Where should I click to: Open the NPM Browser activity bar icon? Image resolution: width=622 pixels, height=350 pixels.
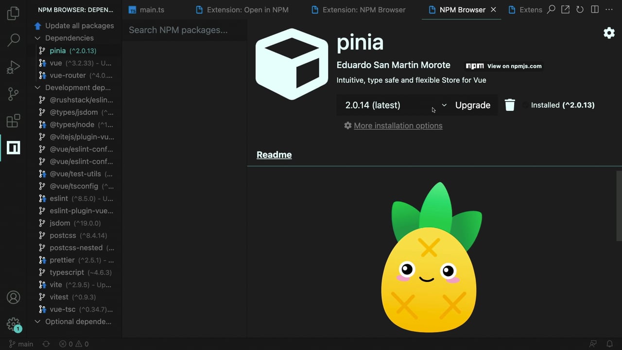click(14, 147)
